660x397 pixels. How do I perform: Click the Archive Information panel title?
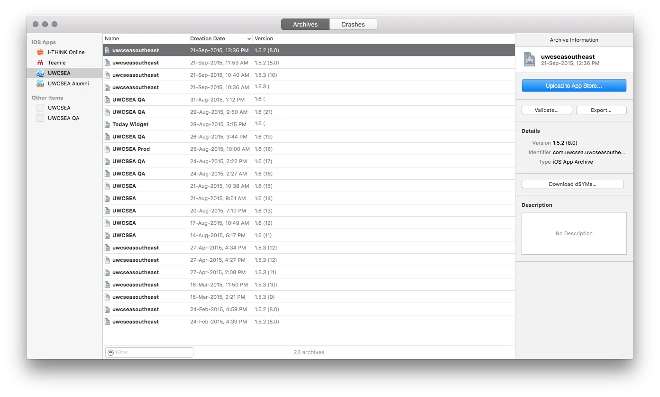click(574, 40)
